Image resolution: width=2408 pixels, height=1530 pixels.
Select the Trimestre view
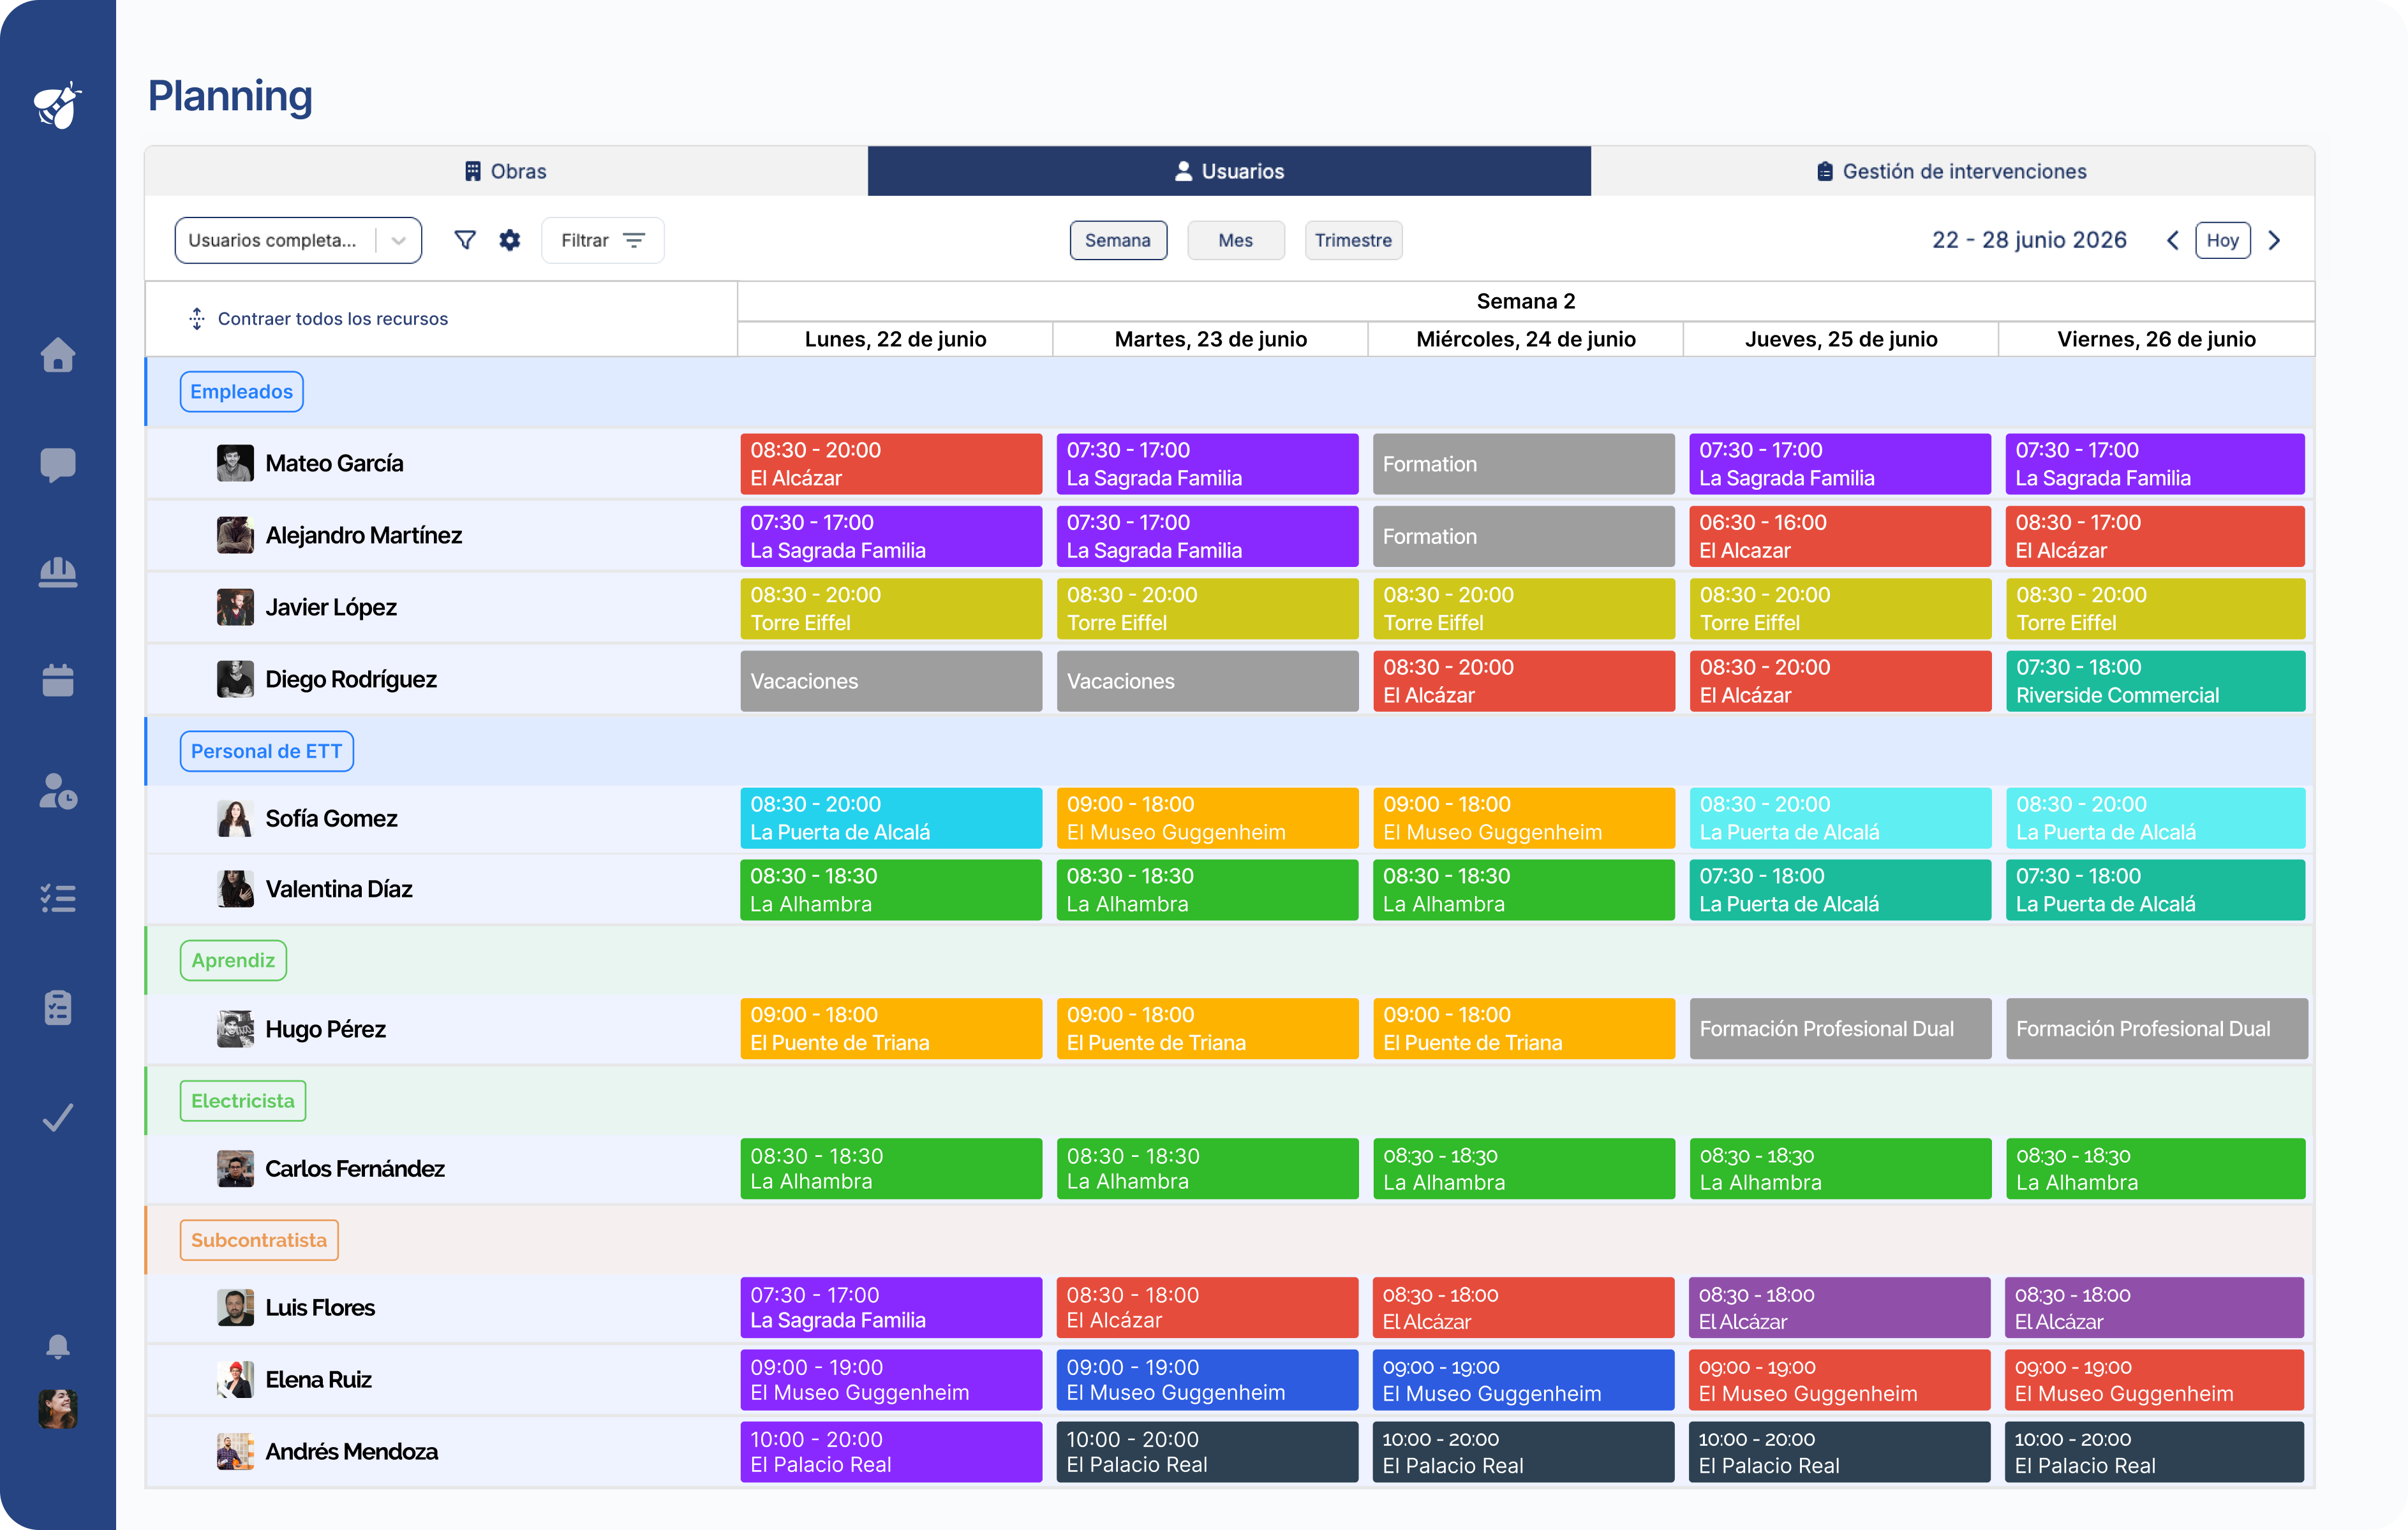[1354, 240]
